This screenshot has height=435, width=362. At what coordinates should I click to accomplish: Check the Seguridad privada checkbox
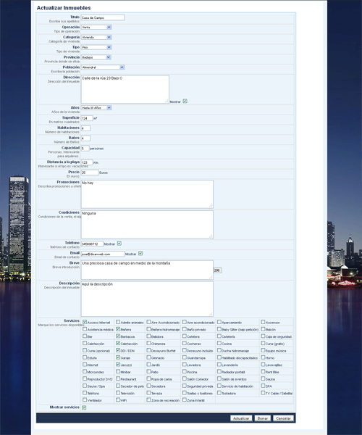pyautogui.click(x=184, y=386)
